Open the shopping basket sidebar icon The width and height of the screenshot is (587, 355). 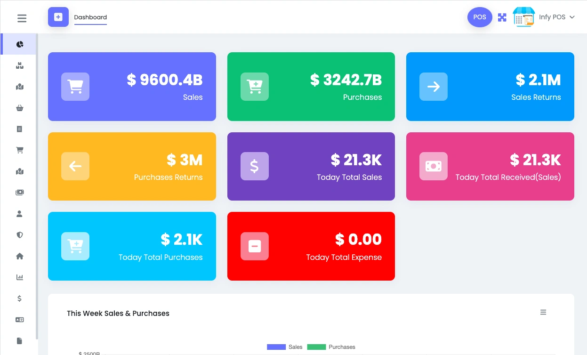[20, 108]
